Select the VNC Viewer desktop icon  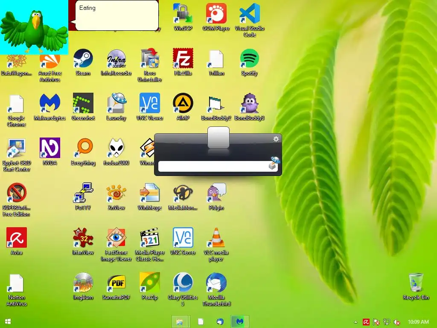[150, 107]
